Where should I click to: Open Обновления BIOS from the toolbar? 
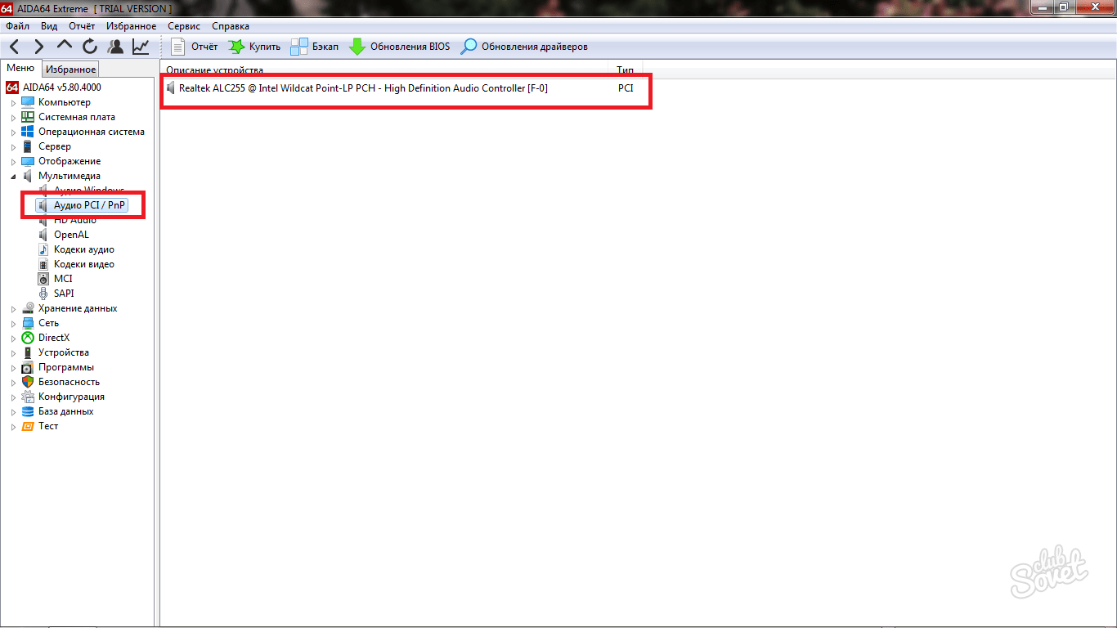(400, 47)
